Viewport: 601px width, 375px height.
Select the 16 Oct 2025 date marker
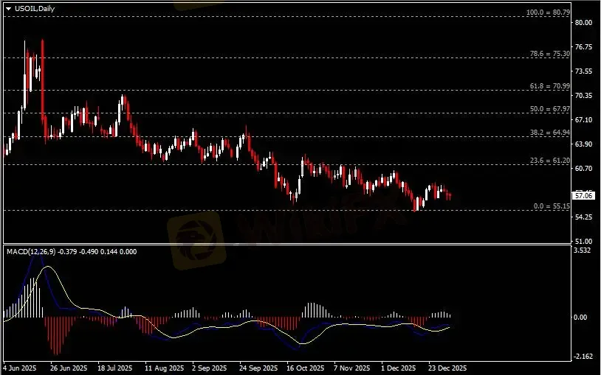[x=305, y=366]
